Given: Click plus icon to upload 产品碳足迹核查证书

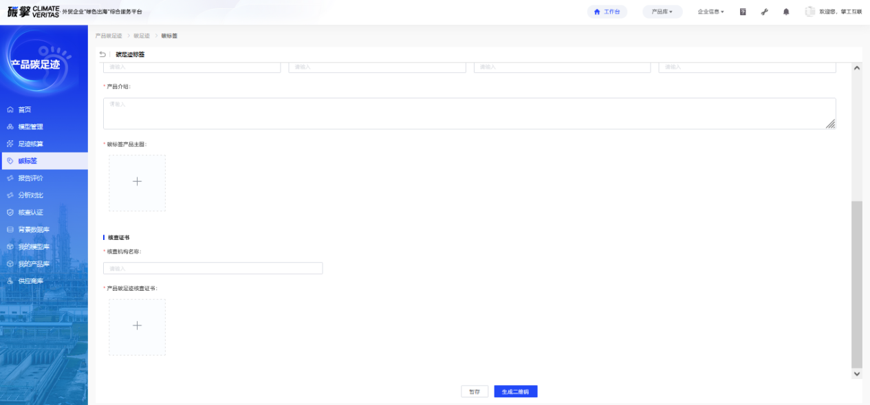Looking at the screenshot, I should pyautogui.click(x=137, y=326).
